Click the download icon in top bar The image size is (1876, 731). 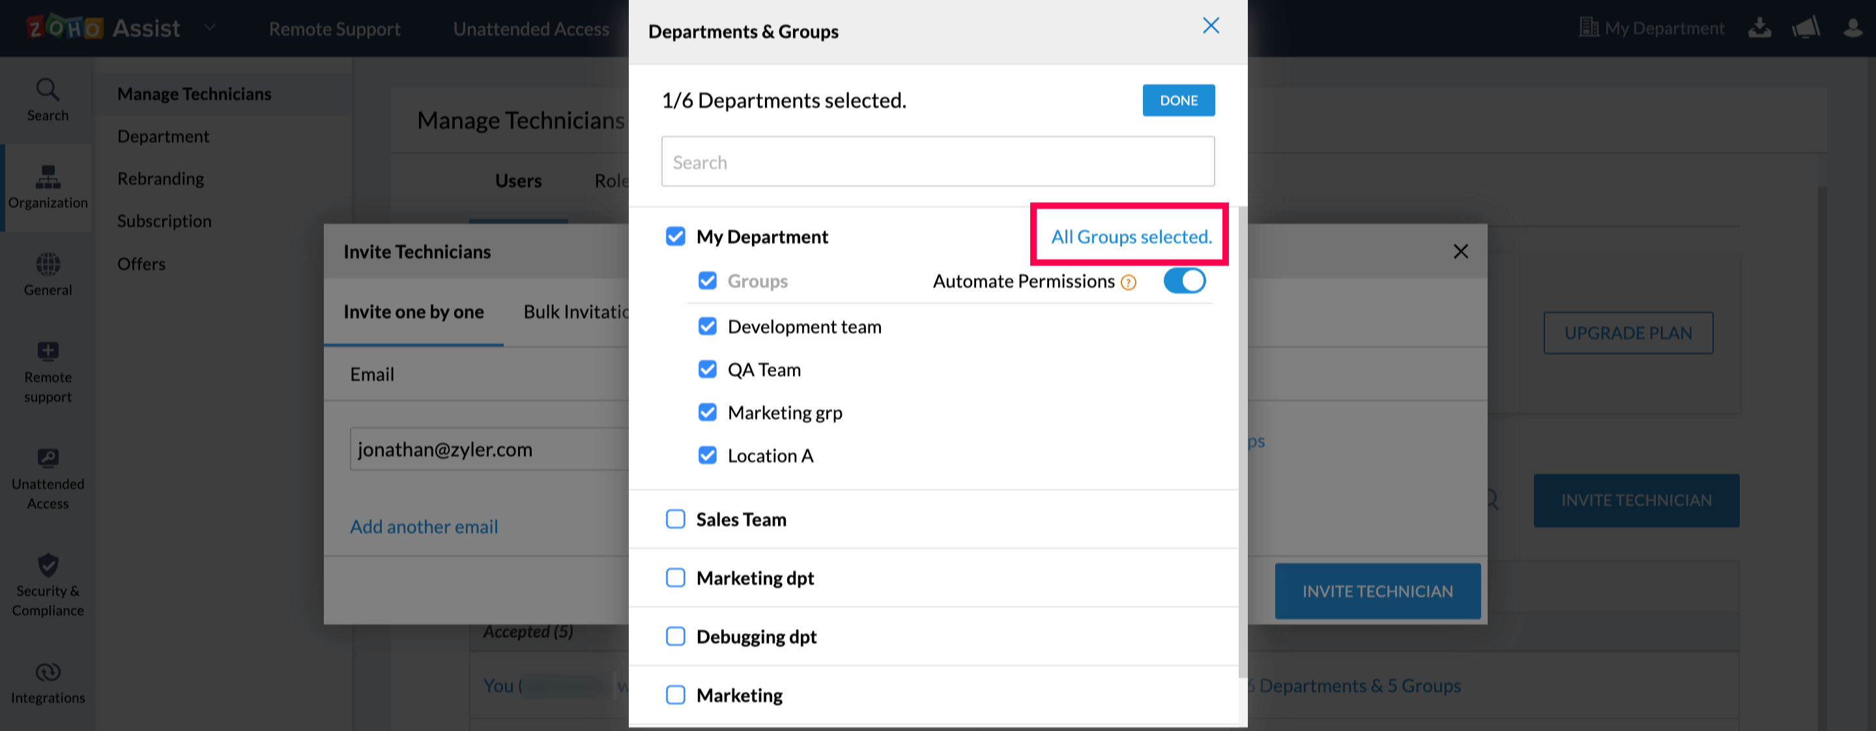point(1759,29)
